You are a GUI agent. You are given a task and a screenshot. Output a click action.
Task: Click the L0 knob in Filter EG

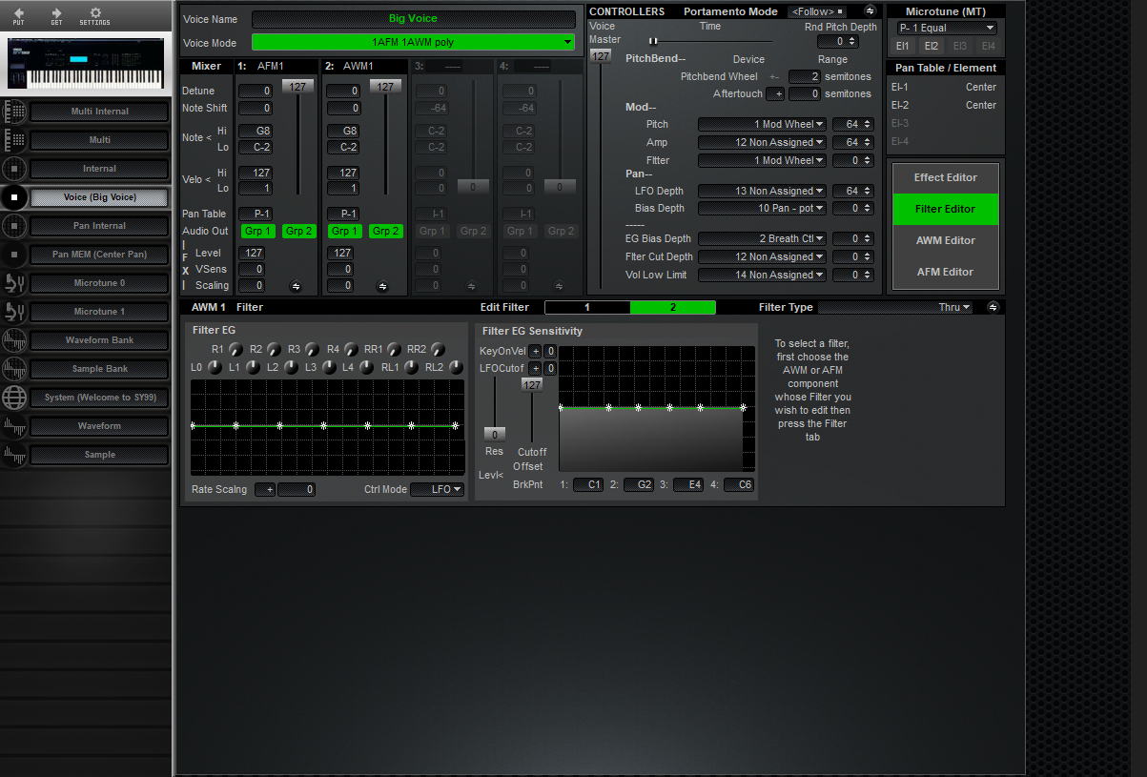pos(214,367)
